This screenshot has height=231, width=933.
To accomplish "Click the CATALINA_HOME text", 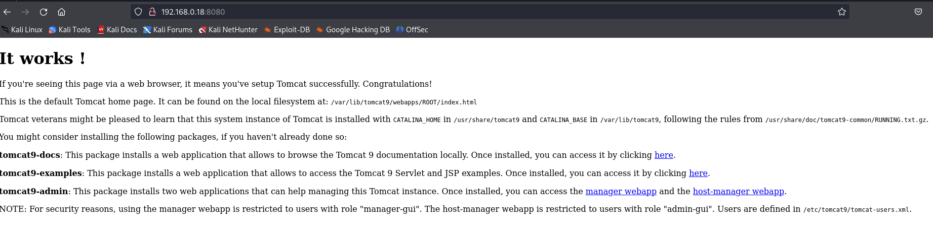I will click(x=417, y=120).
